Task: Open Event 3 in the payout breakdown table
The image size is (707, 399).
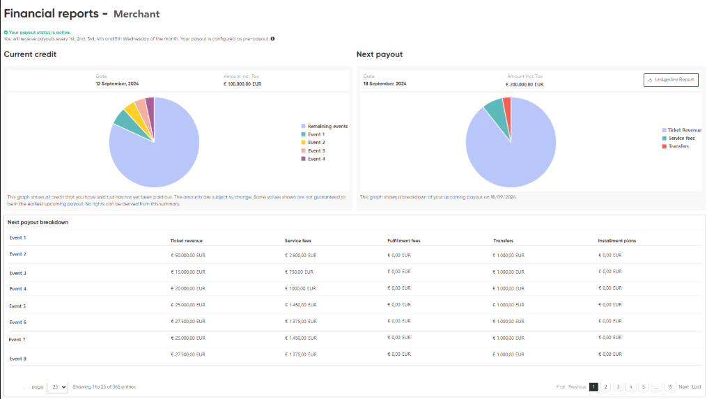Action: click(x=17, y=273)
